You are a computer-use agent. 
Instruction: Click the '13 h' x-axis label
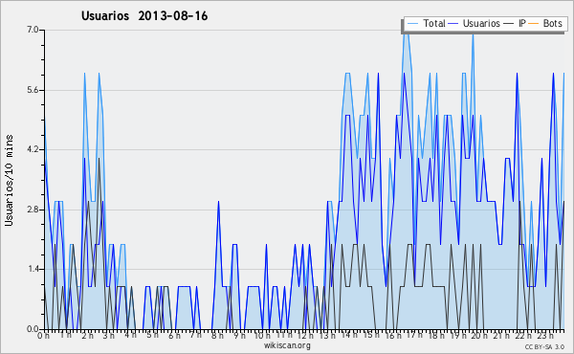click(327, 335)
